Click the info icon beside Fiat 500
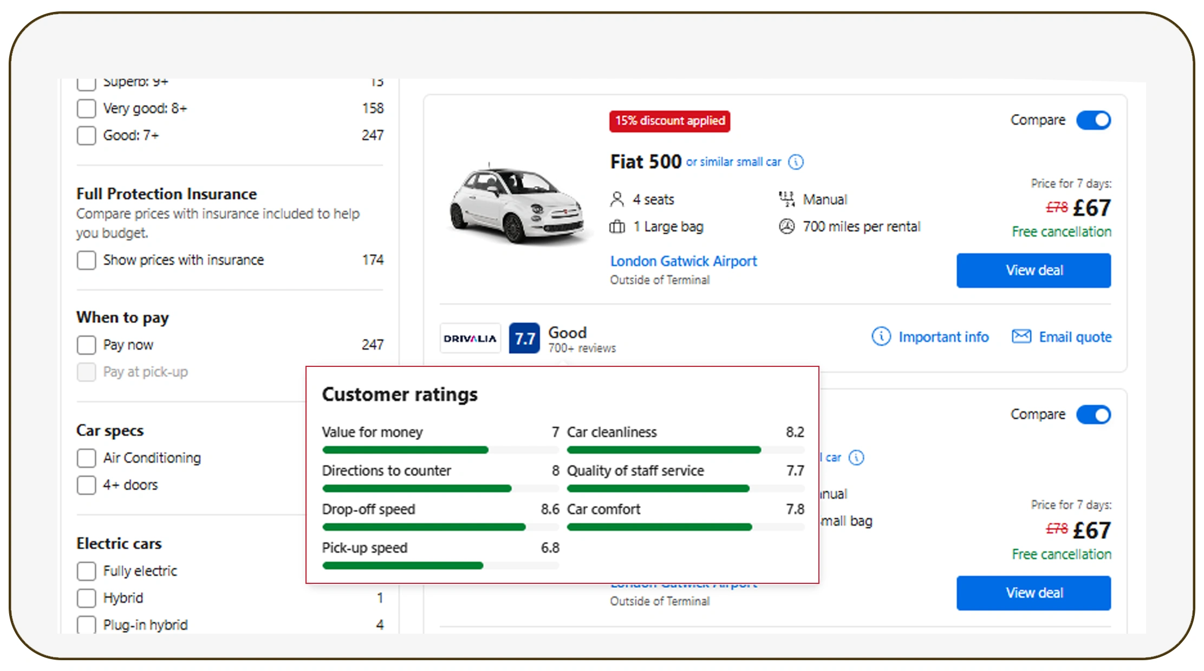 796,162
